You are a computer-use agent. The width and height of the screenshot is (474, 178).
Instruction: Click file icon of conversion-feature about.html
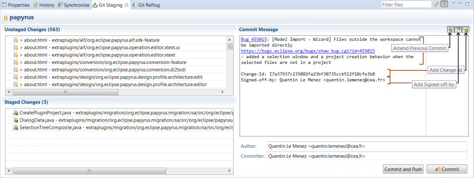(x=16, y=62)
